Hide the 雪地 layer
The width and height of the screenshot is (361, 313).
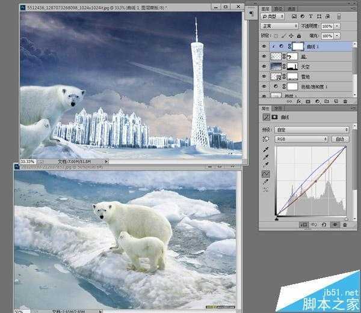(264, 76)
